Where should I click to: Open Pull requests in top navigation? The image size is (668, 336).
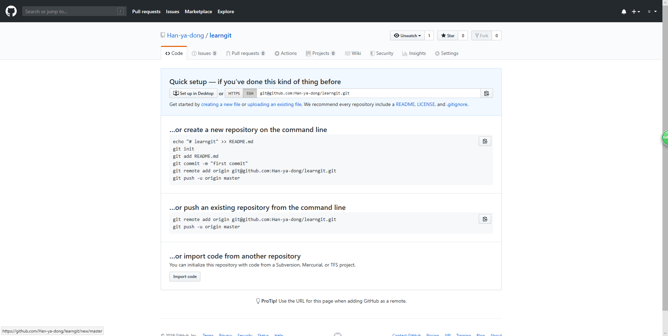tap(146, 11)
